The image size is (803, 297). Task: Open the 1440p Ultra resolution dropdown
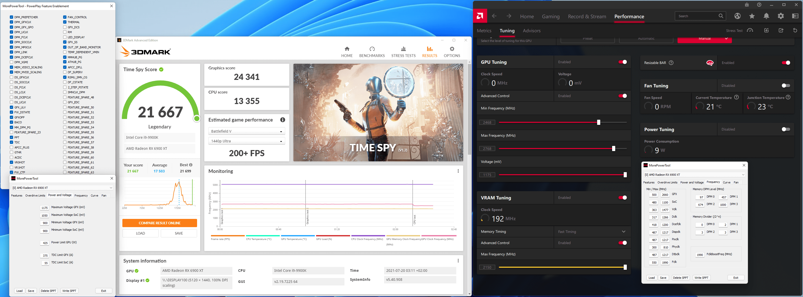click(246, 141)
